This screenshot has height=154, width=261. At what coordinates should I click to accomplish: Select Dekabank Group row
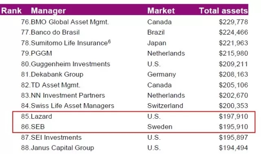click(x=135, y=74)
